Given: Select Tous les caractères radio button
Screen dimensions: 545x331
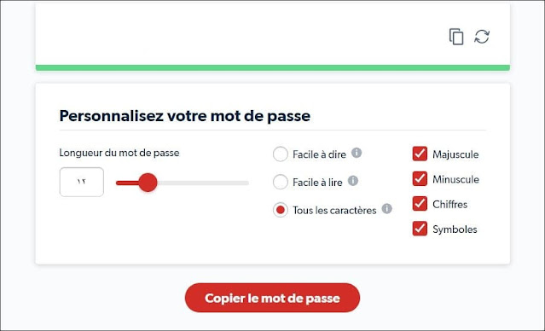Looking at the screenshot, I should tap(280, 210).
